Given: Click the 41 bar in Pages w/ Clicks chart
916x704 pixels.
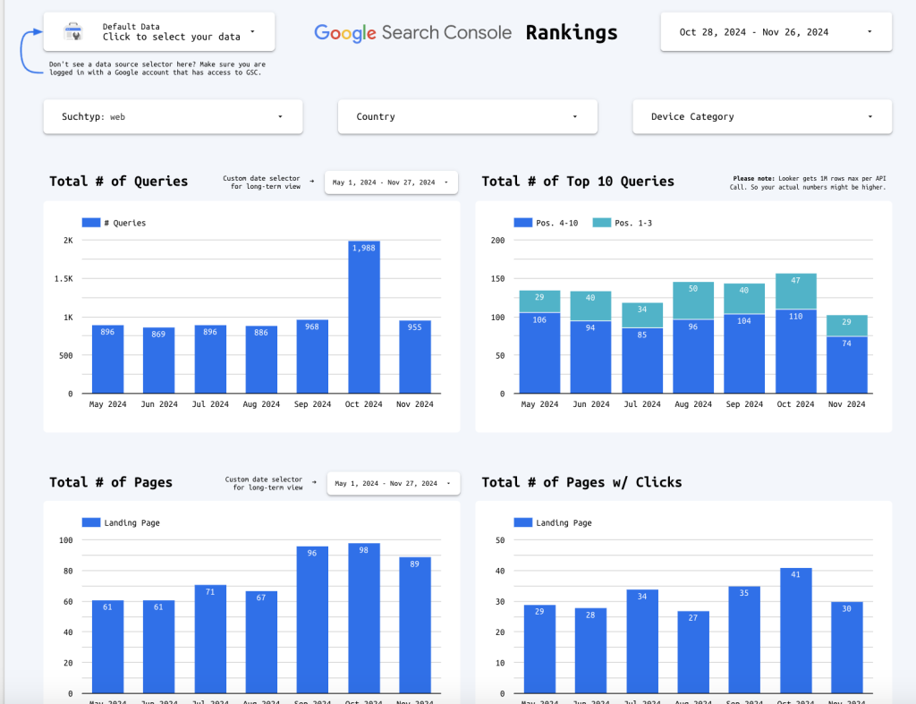Looking at the screenshot, I should (795, 630).
